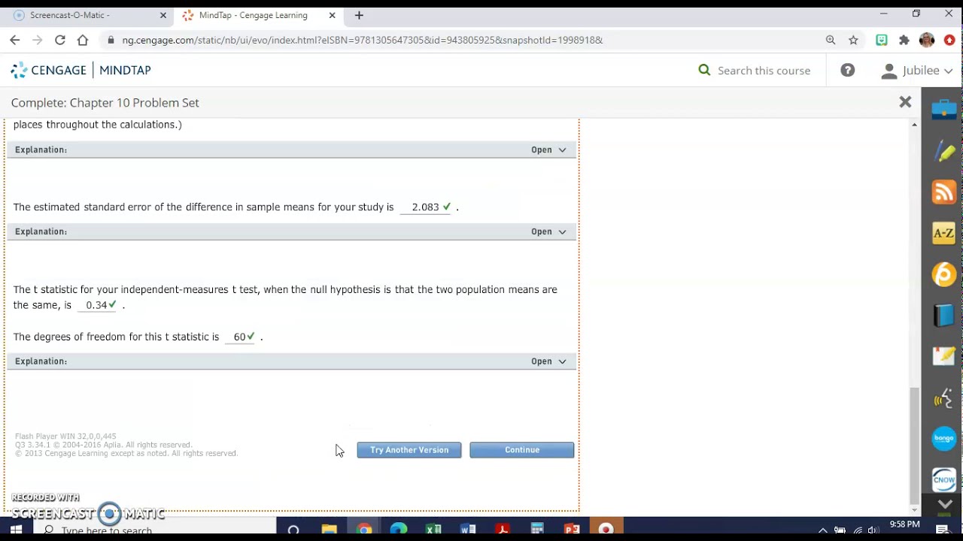Open the orange Pathbrite sidebar icon
The height and width of the screenshot is (541, 963).
click(943, 274)
